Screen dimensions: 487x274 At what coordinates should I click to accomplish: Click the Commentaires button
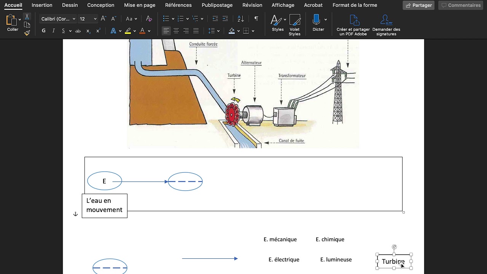pos(461,5)
